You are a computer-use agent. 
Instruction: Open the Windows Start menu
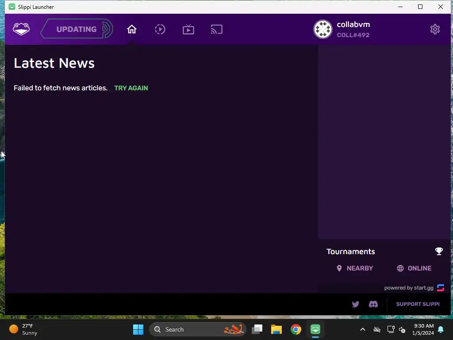coord(138,329)
